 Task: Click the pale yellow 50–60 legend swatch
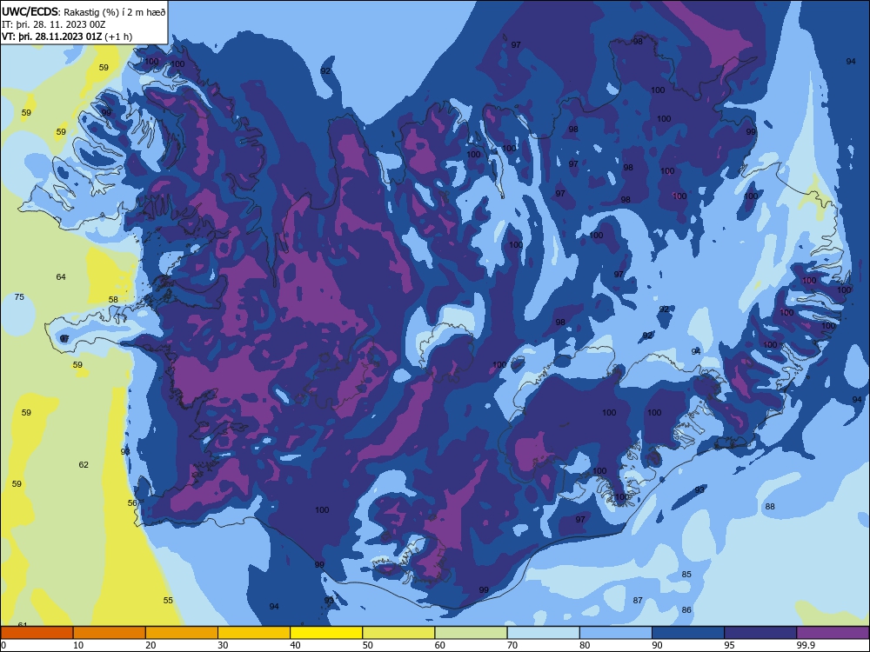click(x=398, y=633)
